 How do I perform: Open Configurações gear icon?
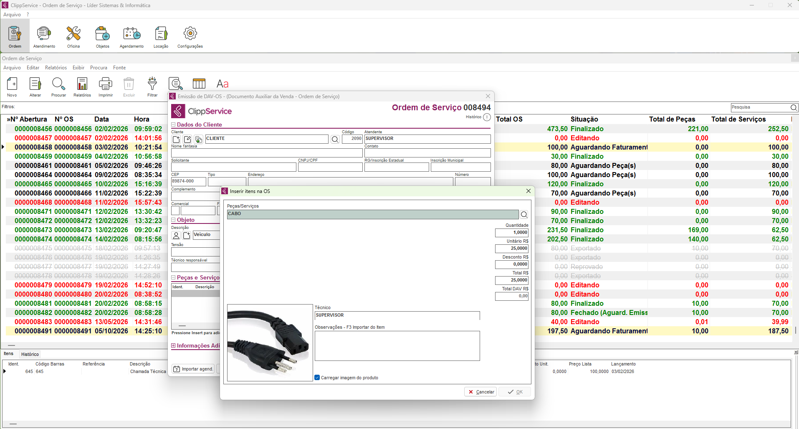coord(190,36)
